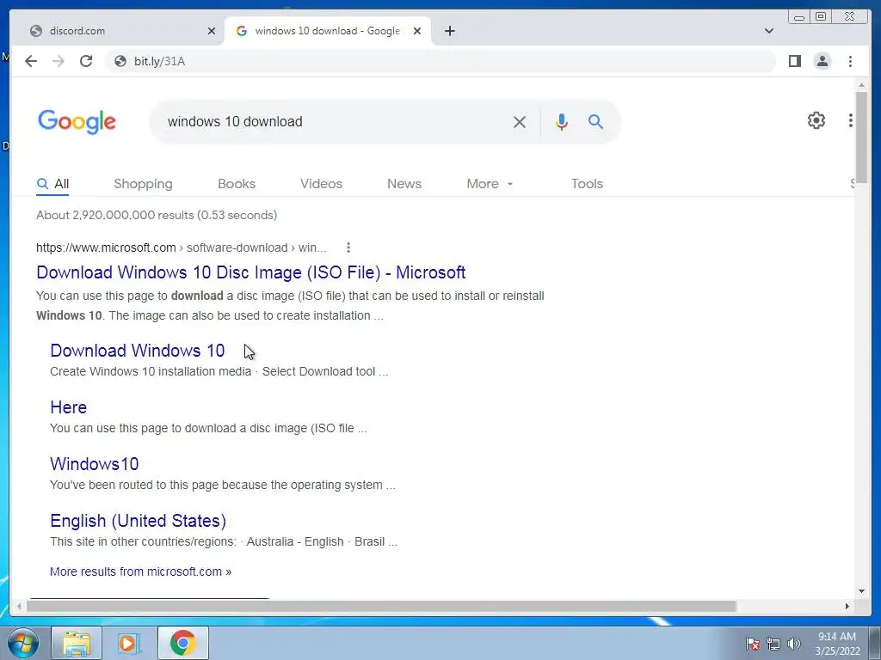The height and width of the screenshot is (660, 881).
Task: Open the Download Windows 10 sitelink
Action: click(138, 351)
